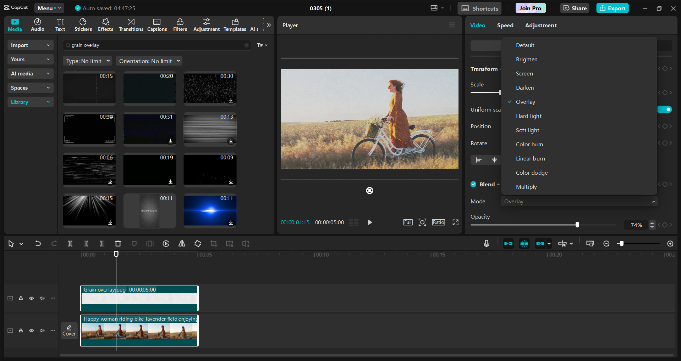Click the Delete icon in the timeline toolbar
Screen dimensions: 681x361
point(118,243)
